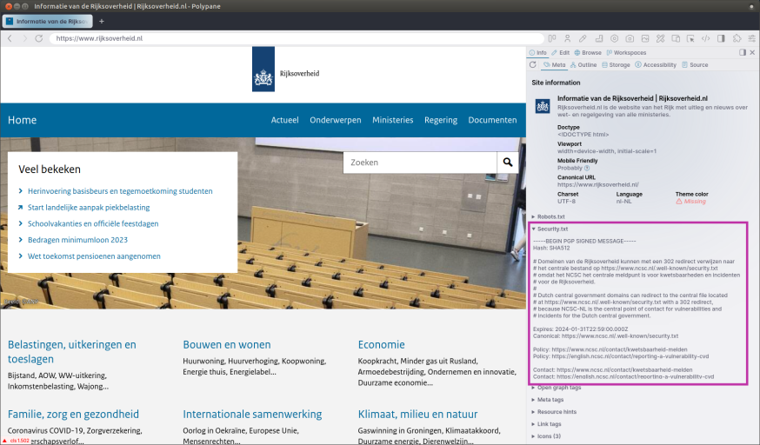Take a screenshot with the camera icon
The image size is (760, 445).
click(630, 38)
